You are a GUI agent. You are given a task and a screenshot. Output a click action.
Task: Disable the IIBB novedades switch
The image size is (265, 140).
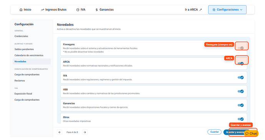click(x=241, y=91)
